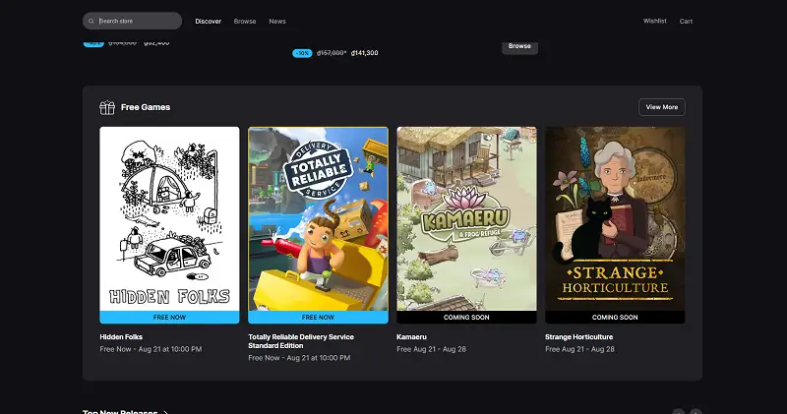Click the -10% discount badge
Screen dimensions: 787x414
tap(302, 53)
